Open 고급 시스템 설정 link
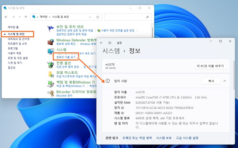238x148 pixels. click(x=187, y=138)
